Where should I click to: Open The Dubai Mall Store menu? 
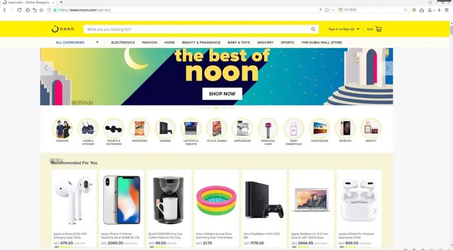tap(322, 42)
